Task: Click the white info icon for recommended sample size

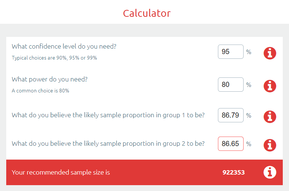Action: coord(270,172)
